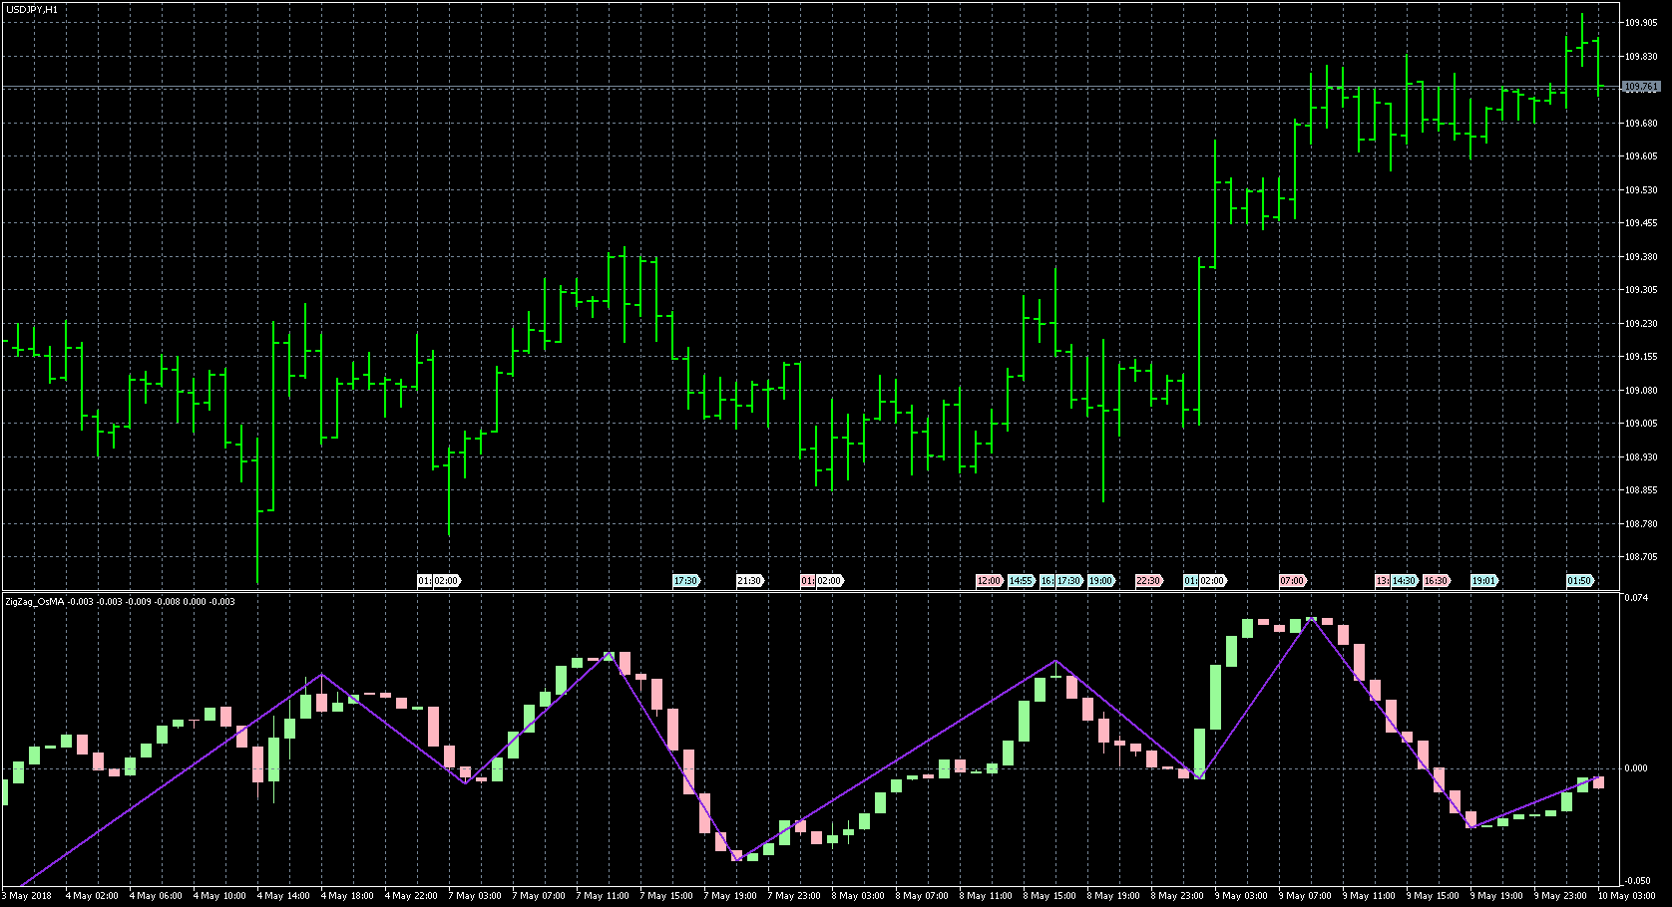Click the ZigZag trough near 7 May 19:00
Image resolution: width=1672 pixels, height=907 pixels.
(737, 858)
